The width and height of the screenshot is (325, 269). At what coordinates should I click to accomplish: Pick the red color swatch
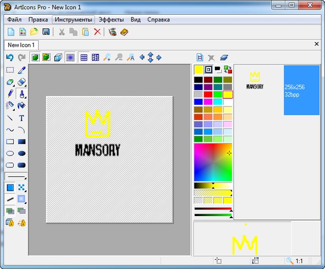tap(208, 95)
